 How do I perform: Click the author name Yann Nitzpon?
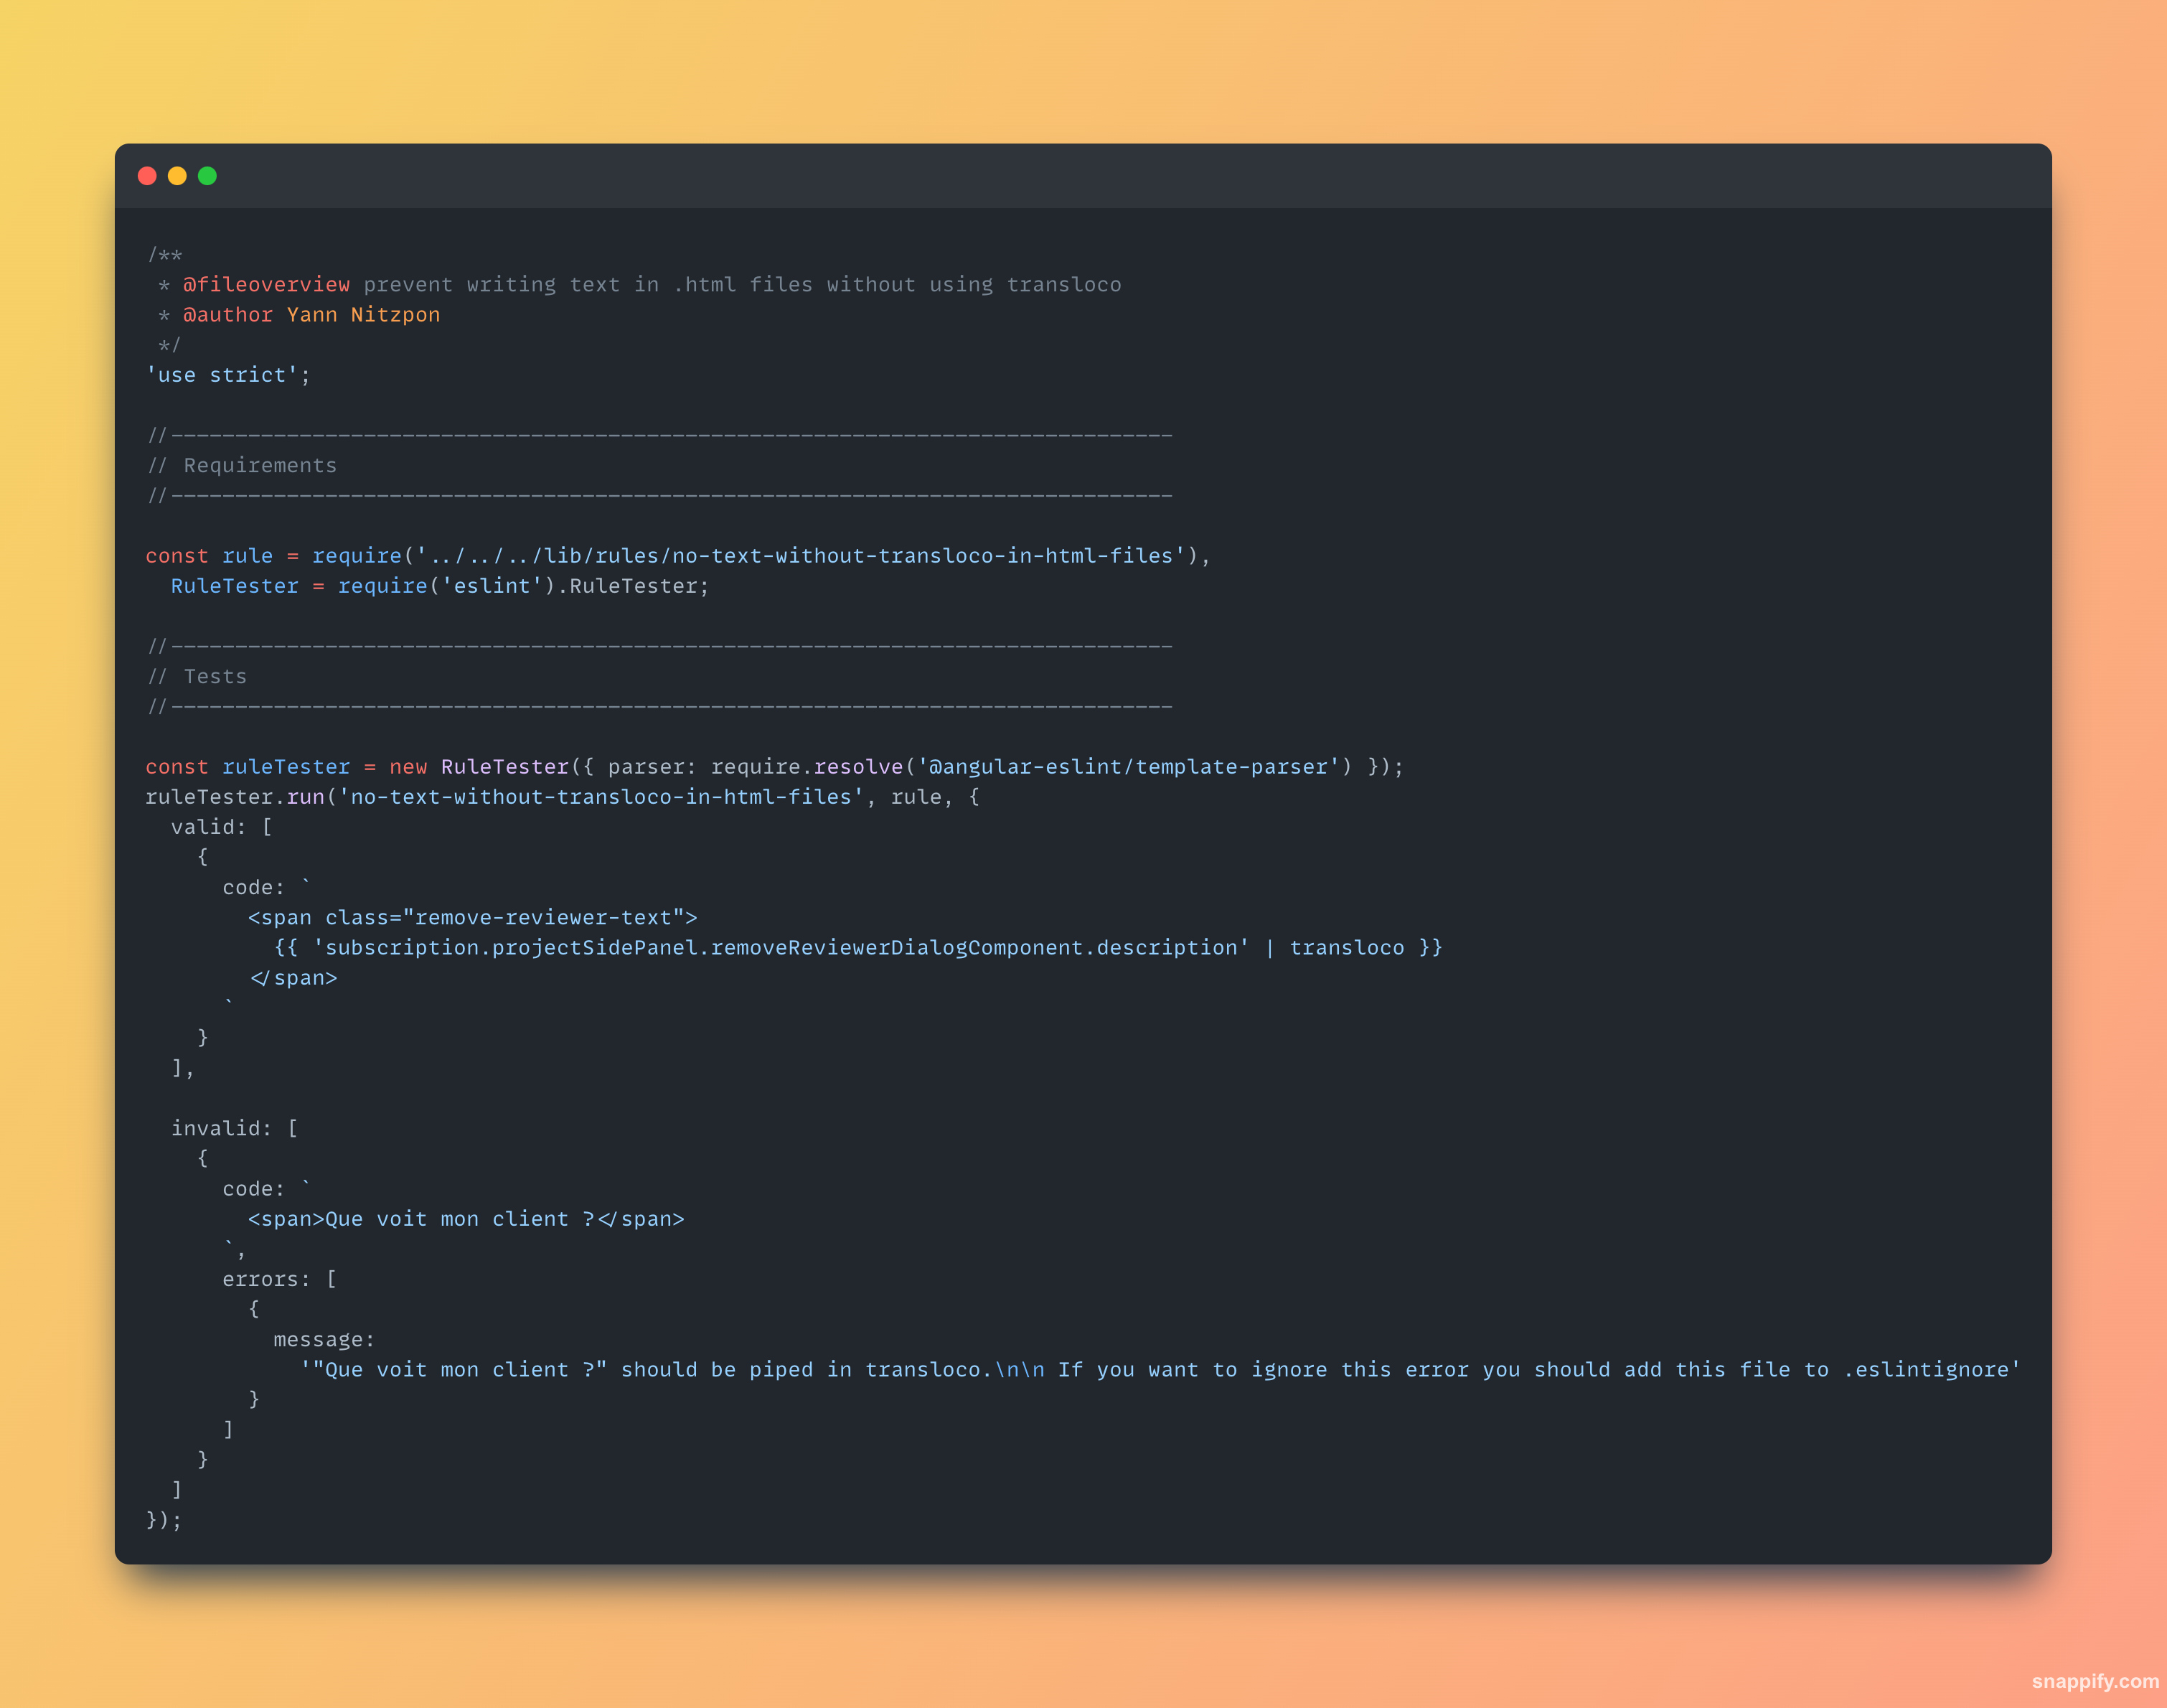363,315
